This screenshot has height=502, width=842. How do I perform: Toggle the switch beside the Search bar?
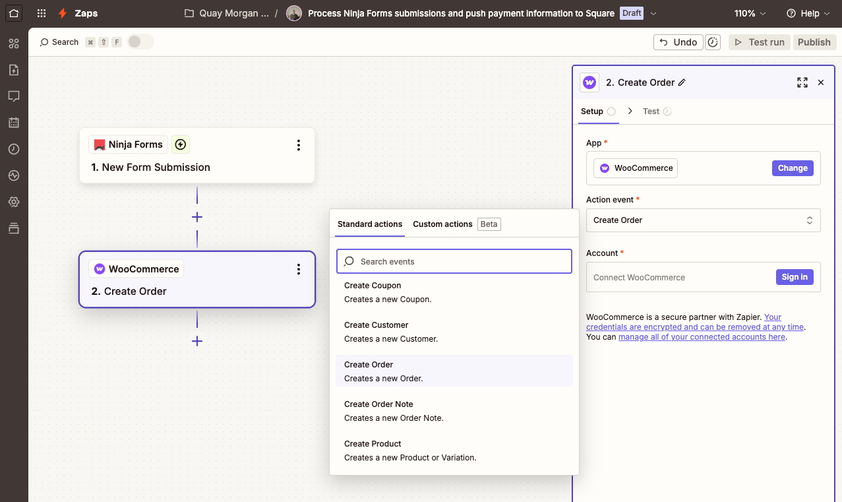[x=140, y=42]
